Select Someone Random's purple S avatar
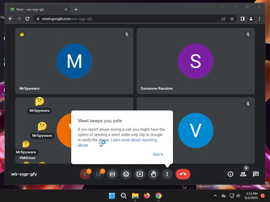 point(196,61)
